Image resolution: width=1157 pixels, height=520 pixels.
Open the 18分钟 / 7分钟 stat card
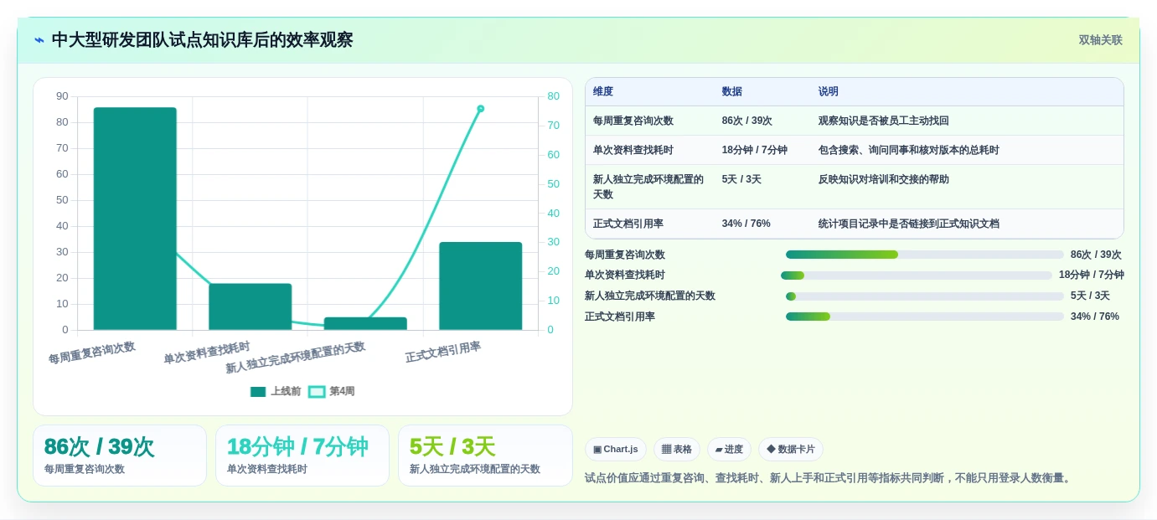pyautogui.click(x=302, y=456)
